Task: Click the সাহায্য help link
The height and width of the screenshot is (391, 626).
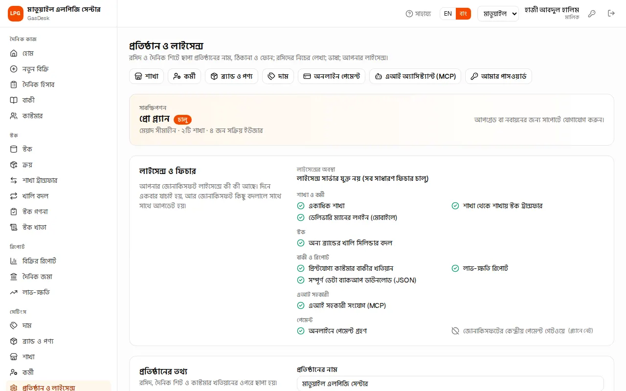Action: pyautogui.click(x=418, y=14)
